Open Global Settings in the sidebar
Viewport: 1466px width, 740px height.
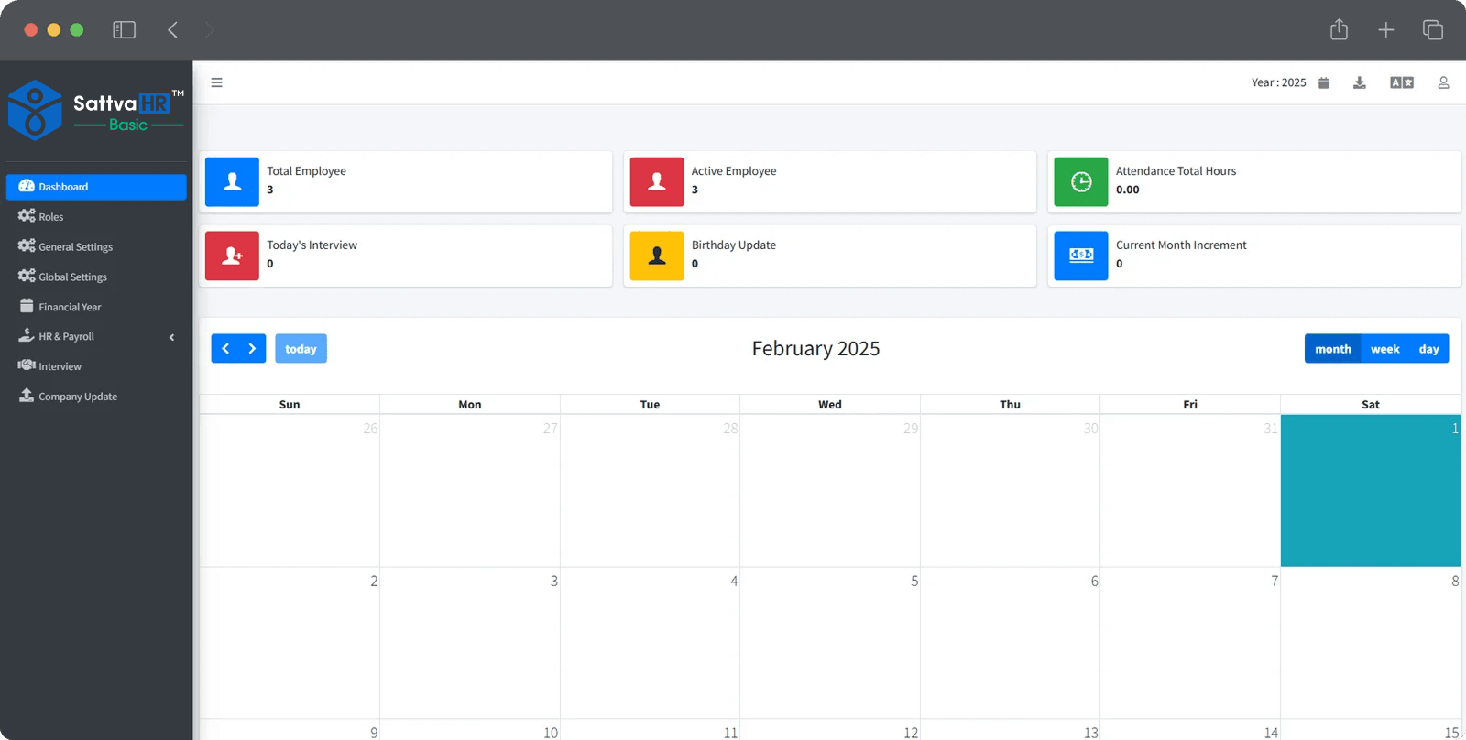pyautogui.click(x=96, y=277)
